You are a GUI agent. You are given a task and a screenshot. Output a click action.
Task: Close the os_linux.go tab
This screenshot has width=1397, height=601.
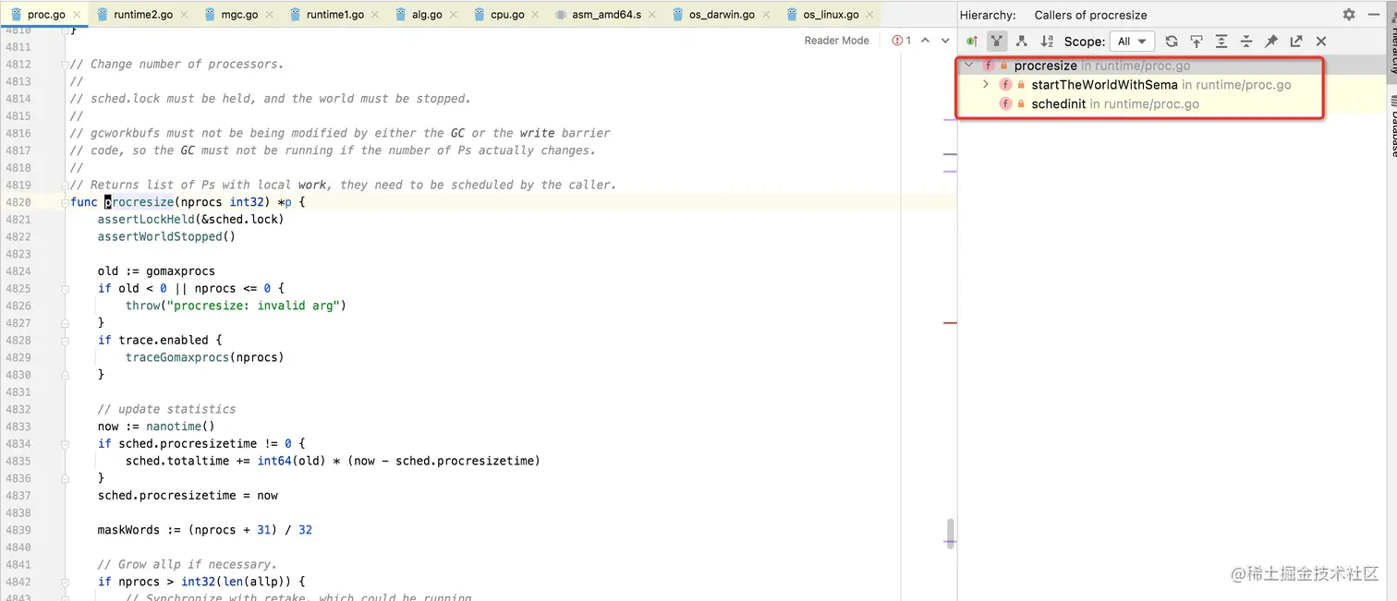tap(869, 15)
